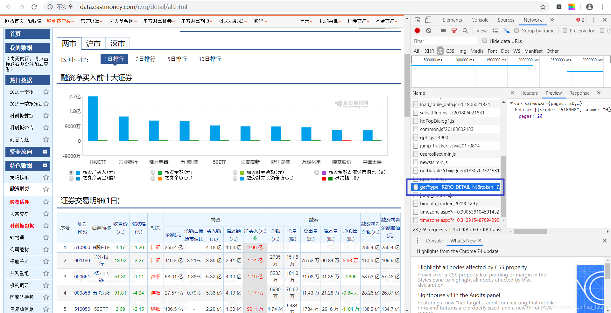Click the red error count badge
The width and height of the screenshot is (611, 313).
(580, 20)
